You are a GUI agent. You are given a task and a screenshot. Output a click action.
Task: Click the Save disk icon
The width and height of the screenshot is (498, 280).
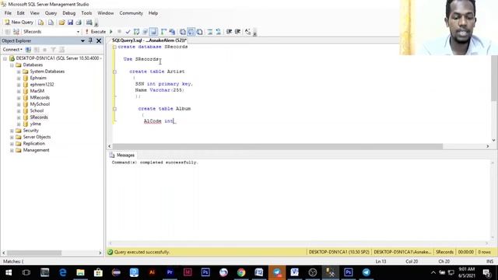click(x=70, y=23)
